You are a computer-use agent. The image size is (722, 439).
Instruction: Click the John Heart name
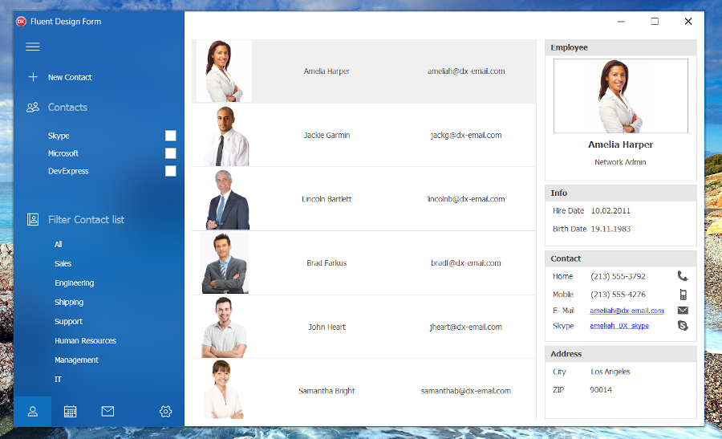(327, 327)
